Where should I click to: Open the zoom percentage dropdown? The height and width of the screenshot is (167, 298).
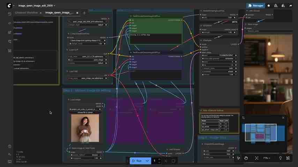267,158
